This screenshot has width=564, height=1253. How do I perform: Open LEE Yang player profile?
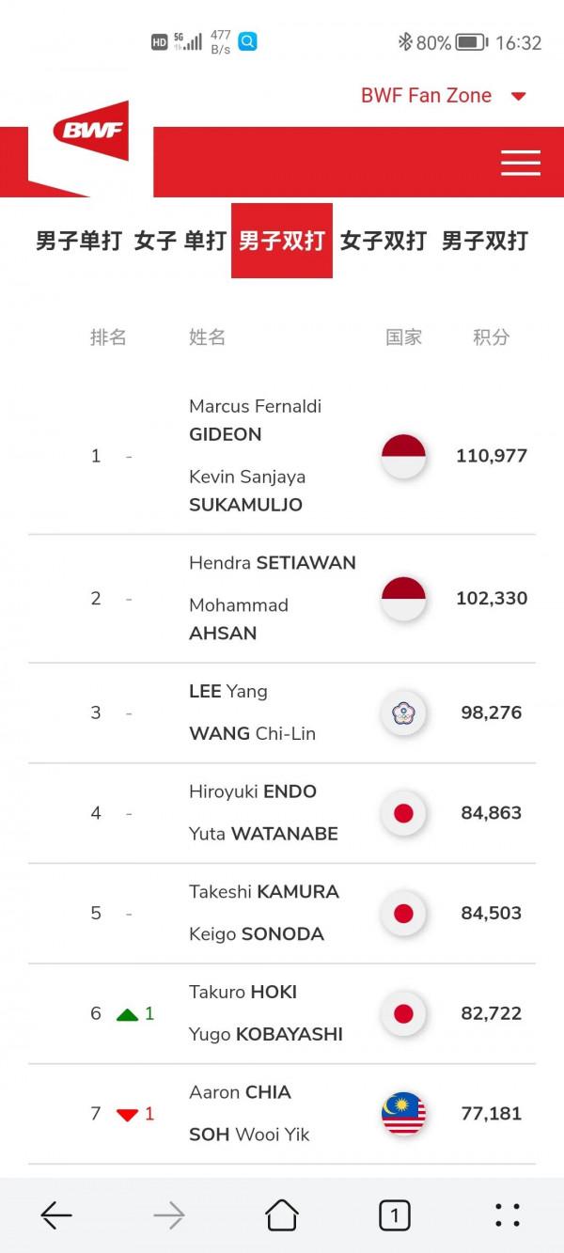point(228,692)
